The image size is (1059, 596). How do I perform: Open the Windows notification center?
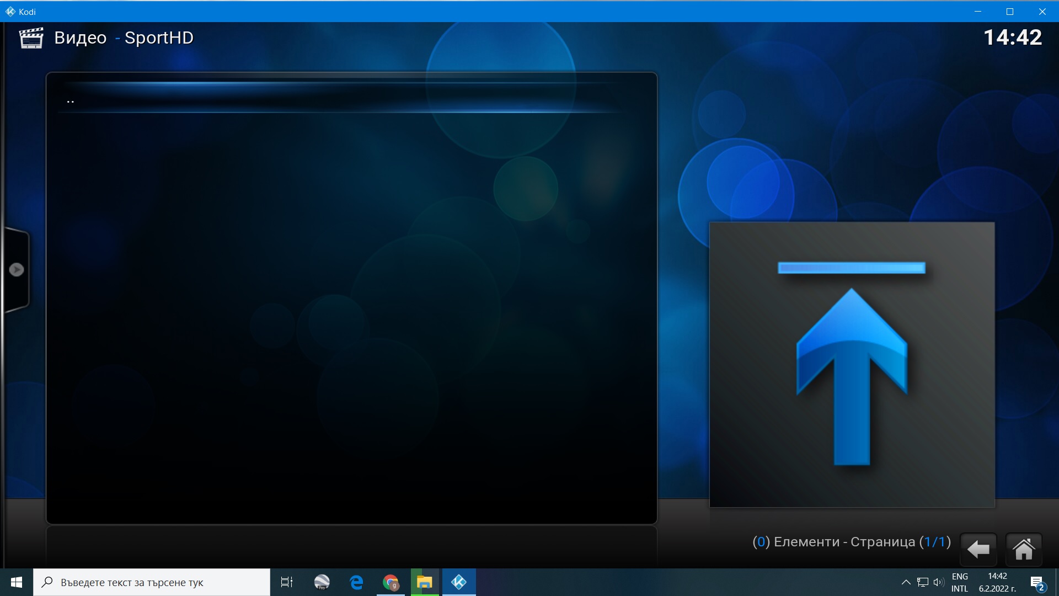click(x=1037, y=583)
